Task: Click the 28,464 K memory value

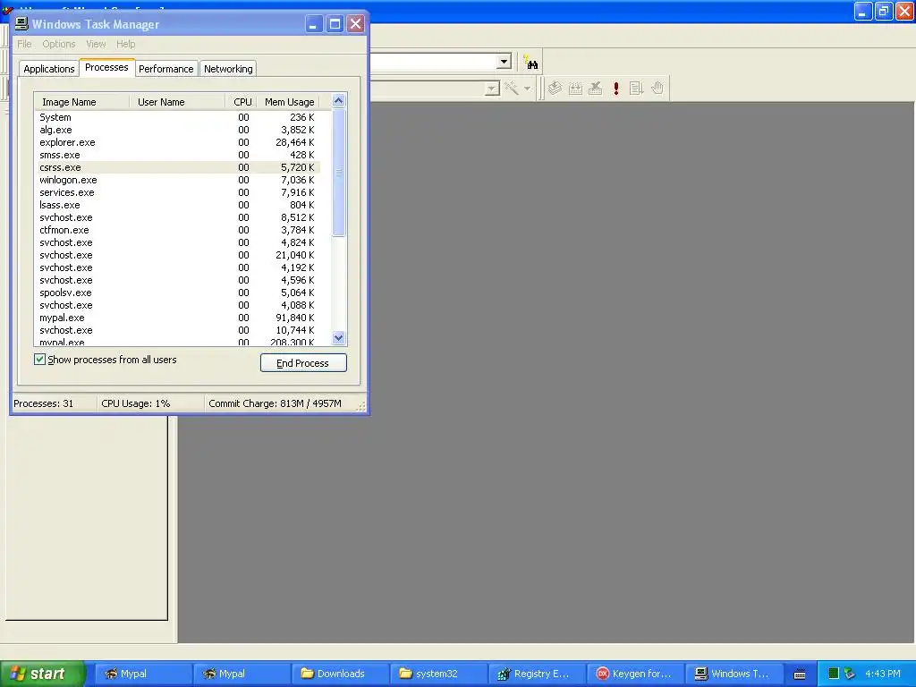Action: [294, 142]
